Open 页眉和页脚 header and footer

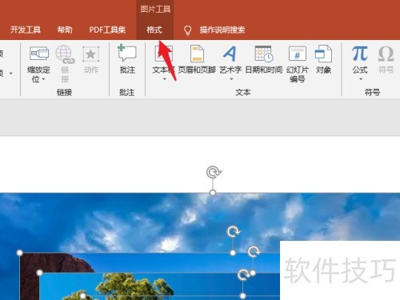[x=197, y=59]
